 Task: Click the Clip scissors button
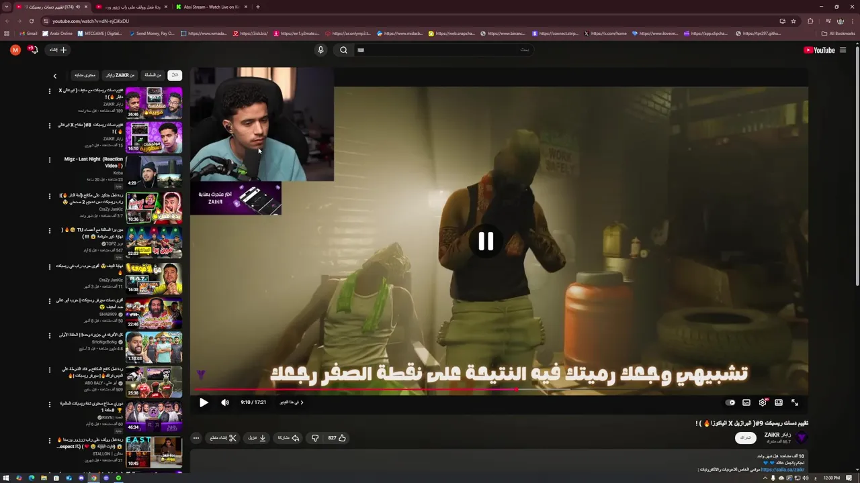point(223,438)
